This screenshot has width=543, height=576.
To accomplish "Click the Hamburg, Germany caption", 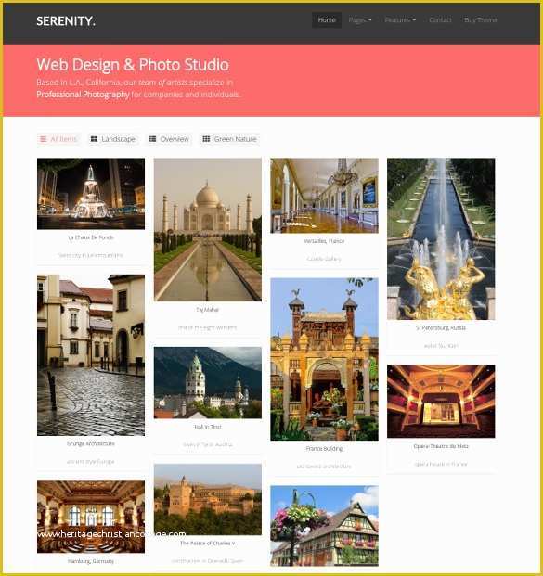I will (x=91, y=561).
